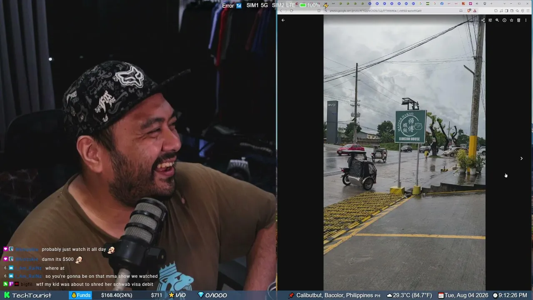Viewport: 533px width, 300px height.
Task: Open the browser hamburger menu
Action: pyautogui.click(x=528, y=11)
